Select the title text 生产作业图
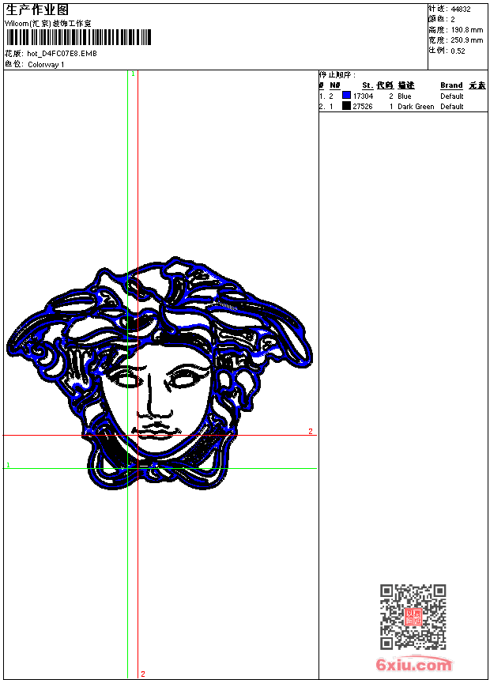490x680 pixels. (x=37, y=10)
